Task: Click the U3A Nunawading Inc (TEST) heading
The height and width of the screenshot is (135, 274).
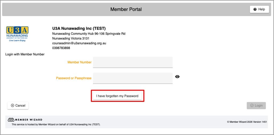Action: click(x=79, y=28)
